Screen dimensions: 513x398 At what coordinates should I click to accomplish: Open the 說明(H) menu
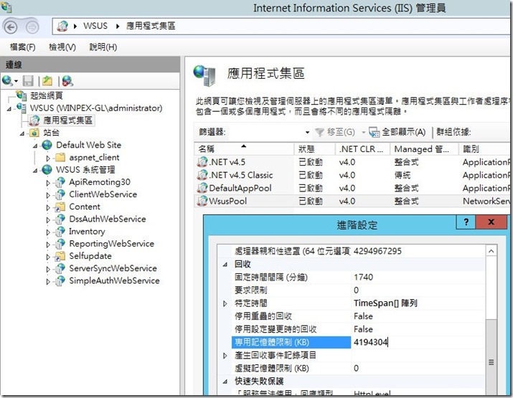tap(103, 47)
